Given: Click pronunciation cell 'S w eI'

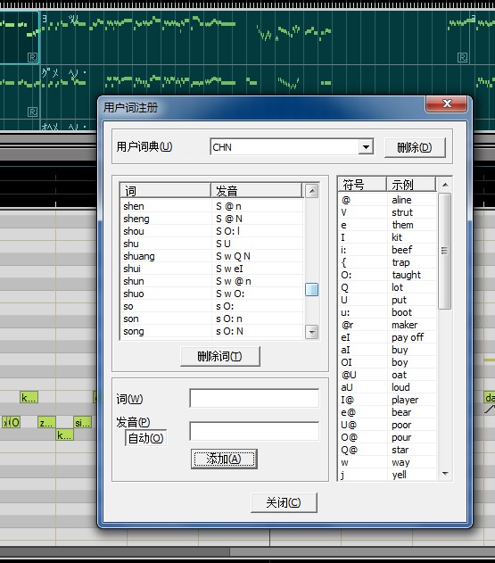Looking at the screenshot, I should (229, 269).
